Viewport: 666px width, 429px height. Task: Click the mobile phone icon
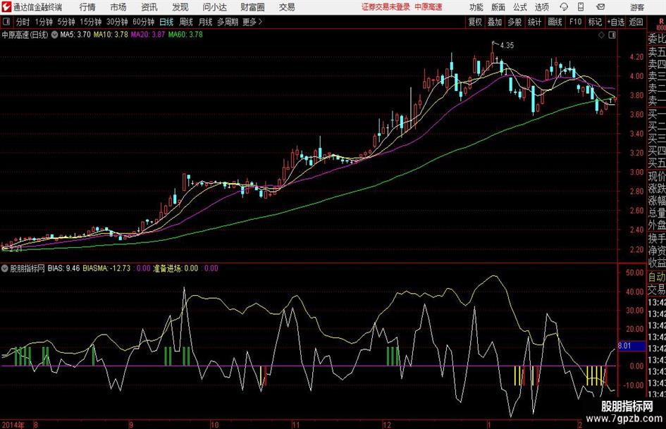[581, 7]
